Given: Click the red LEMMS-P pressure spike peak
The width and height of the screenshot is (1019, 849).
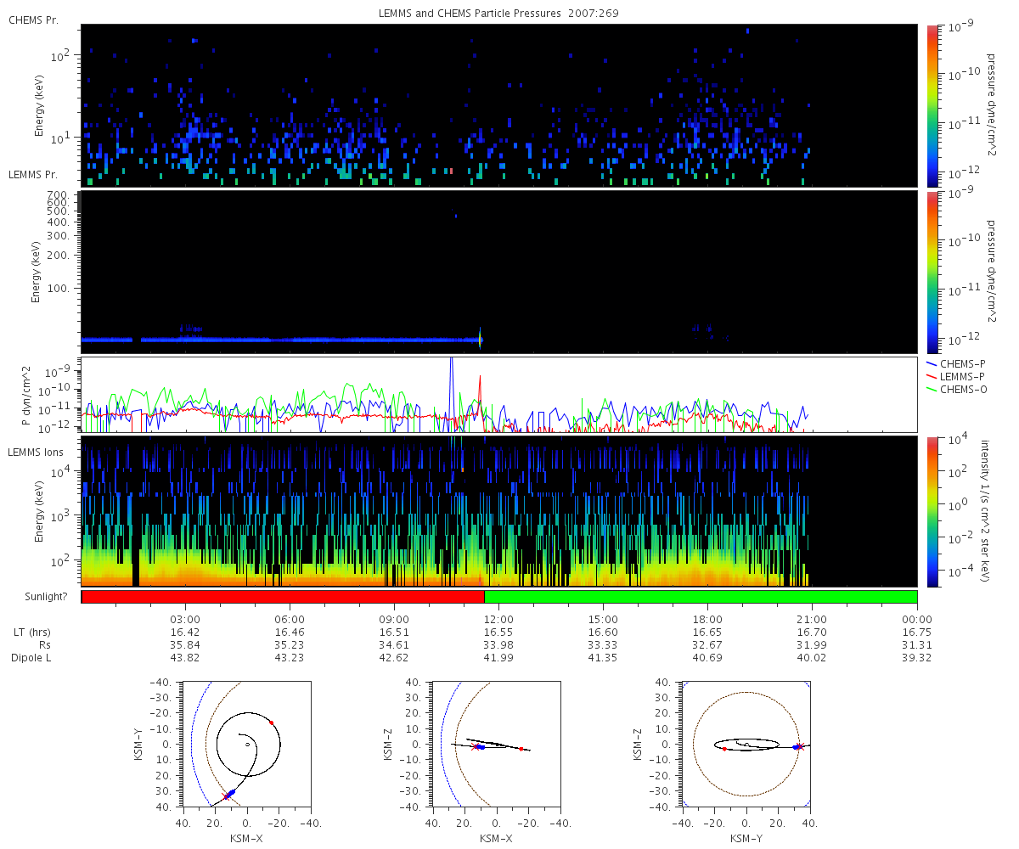Looking at the screenshot, I should (480, 379).
